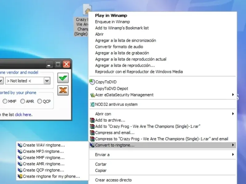This screenshot has height=184, width=246.
Task: Click the icon next to Create MMF ringtone
Action: pos(20,158)
